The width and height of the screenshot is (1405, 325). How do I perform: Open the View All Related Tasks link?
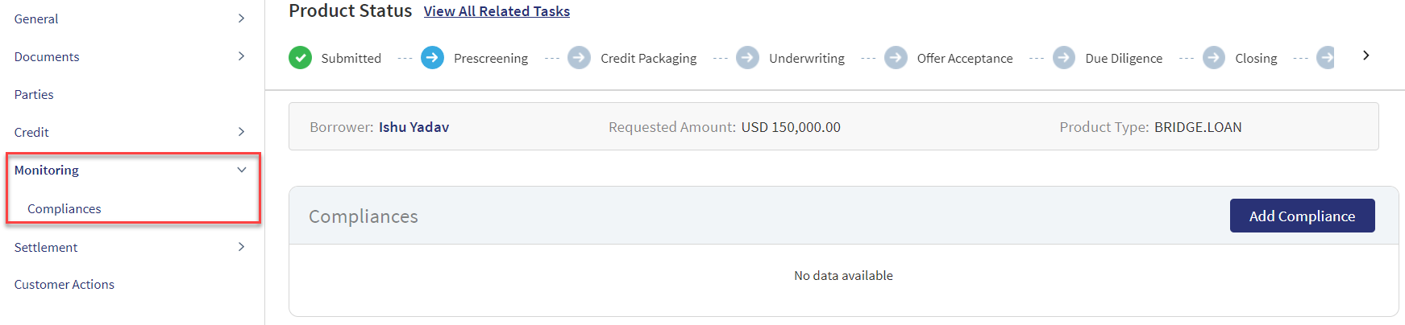[497, 11]
